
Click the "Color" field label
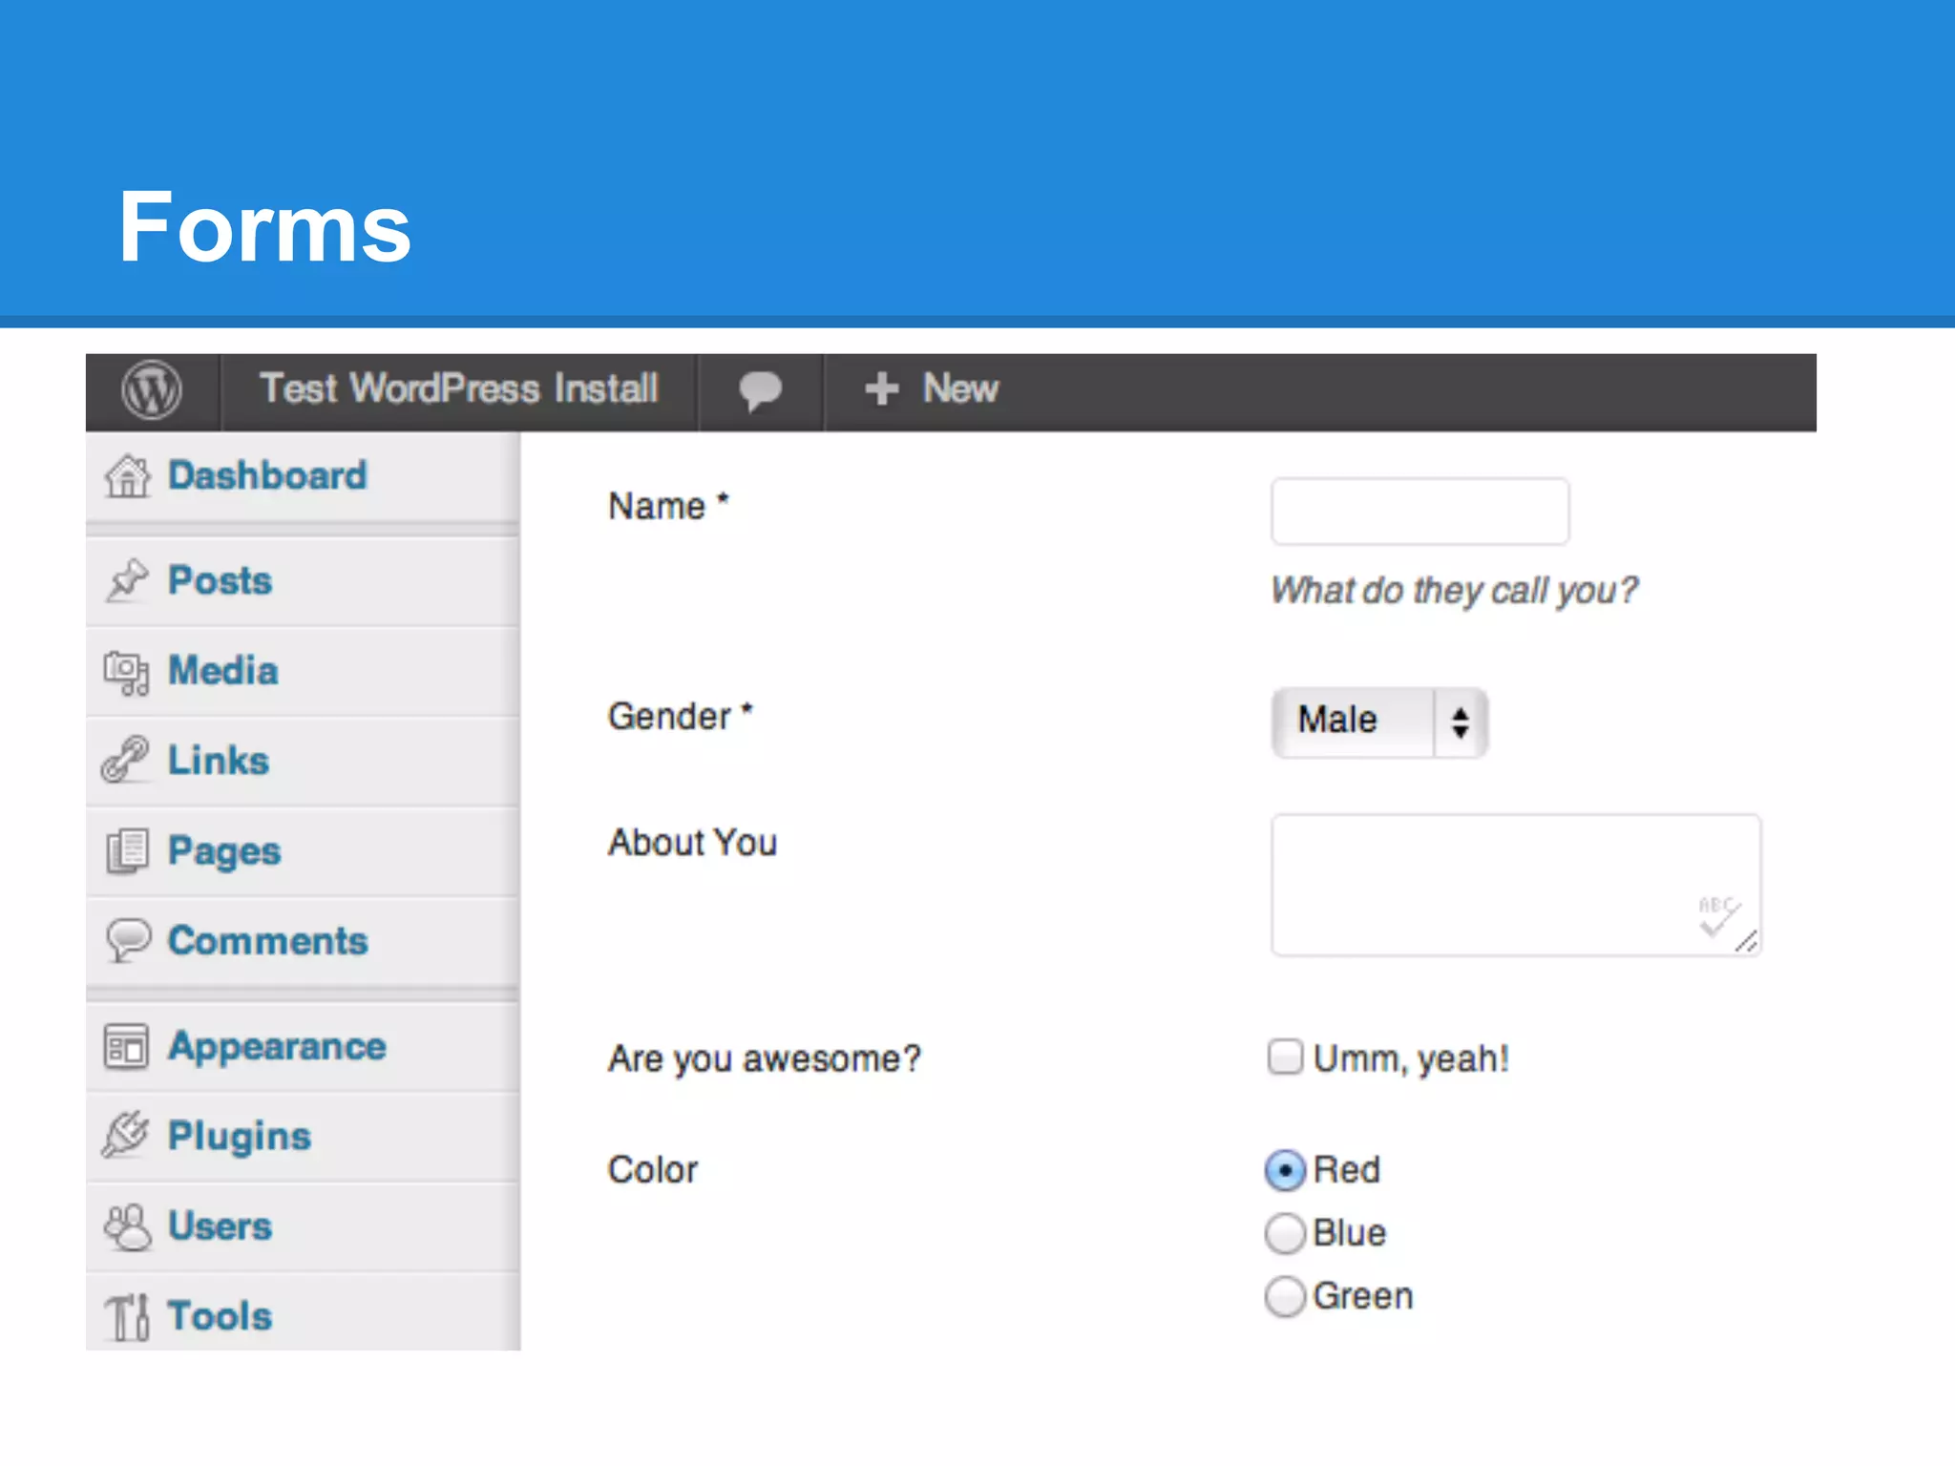653,1170
